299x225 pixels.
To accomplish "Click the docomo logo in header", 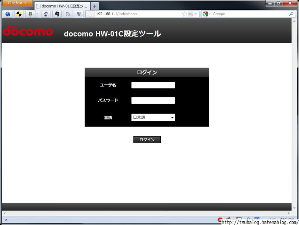I will click(x=28, y=31).
